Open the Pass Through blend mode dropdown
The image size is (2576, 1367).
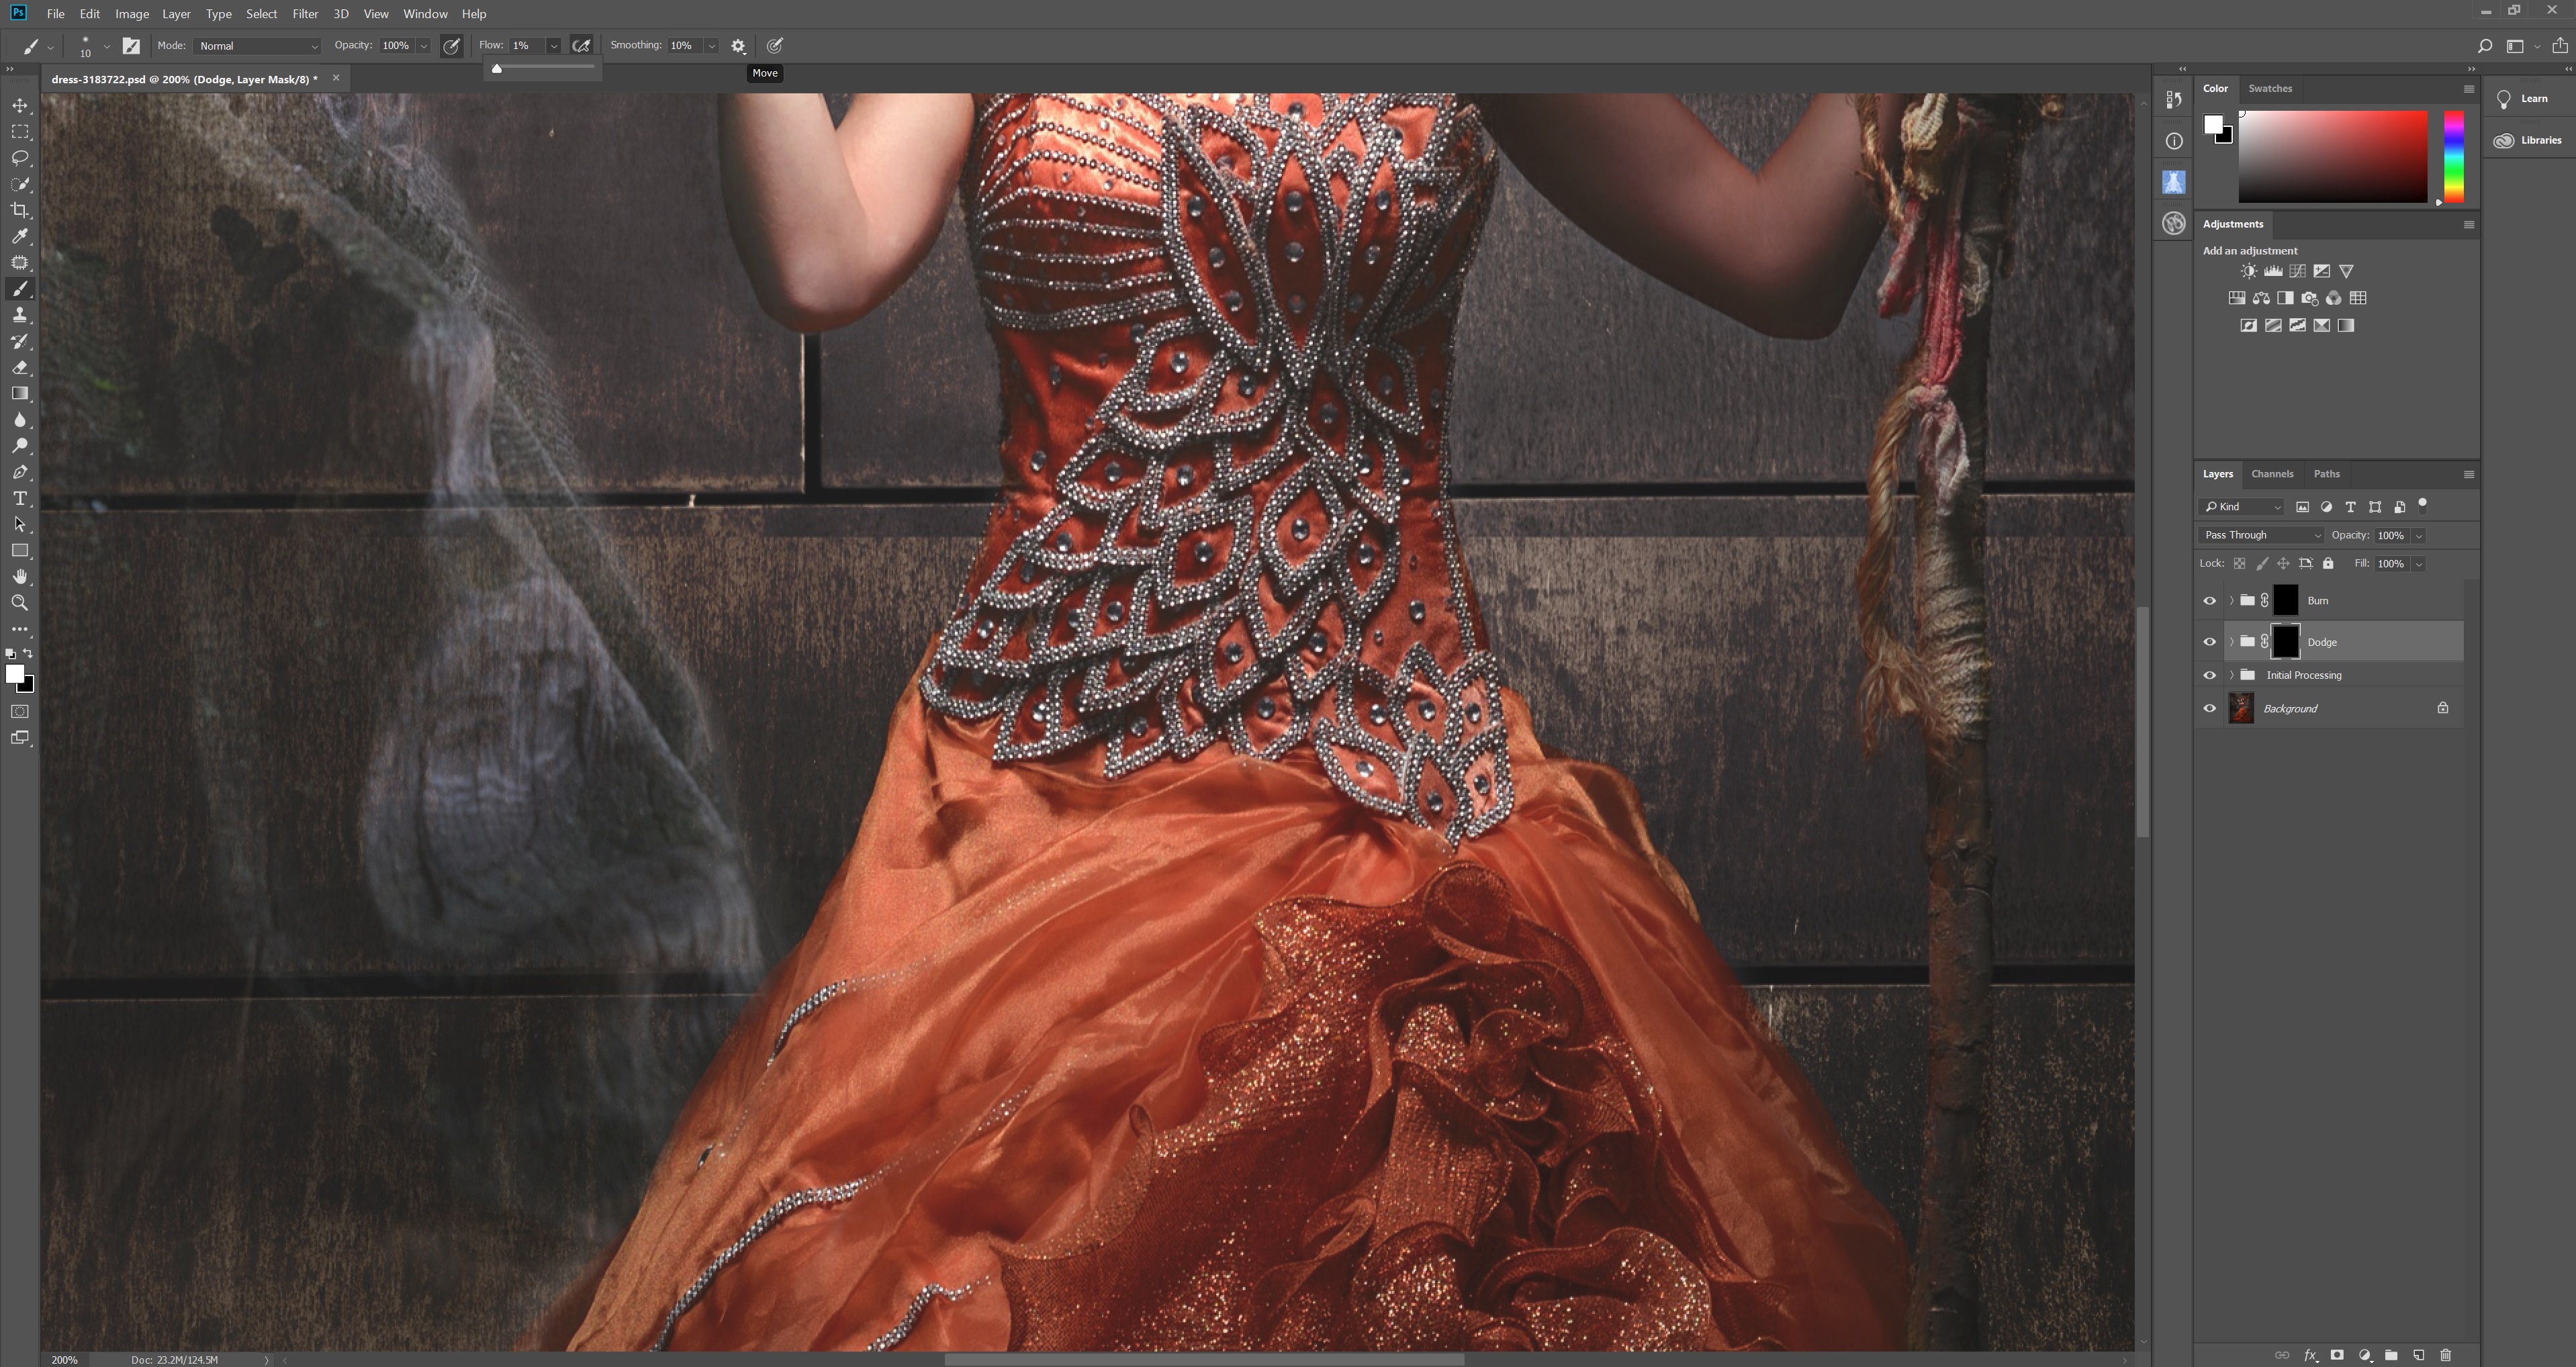point(2260,535)
